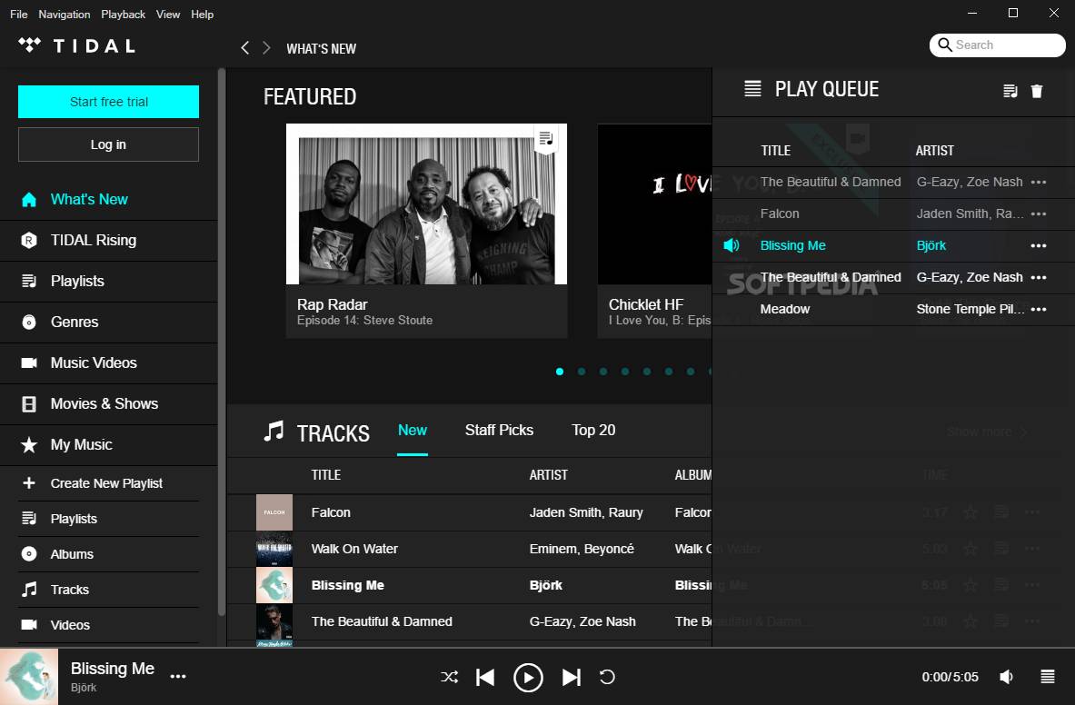
Task: Click the Falcon track cover art
Action: (x=274, y=512)
